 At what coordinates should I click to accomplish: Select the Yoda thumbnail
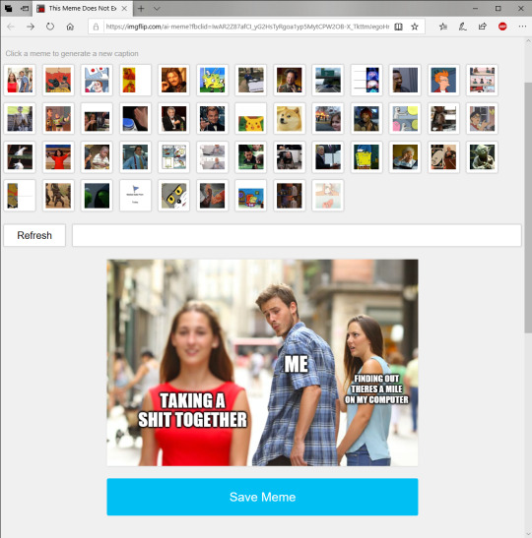[x=482, y=156]
